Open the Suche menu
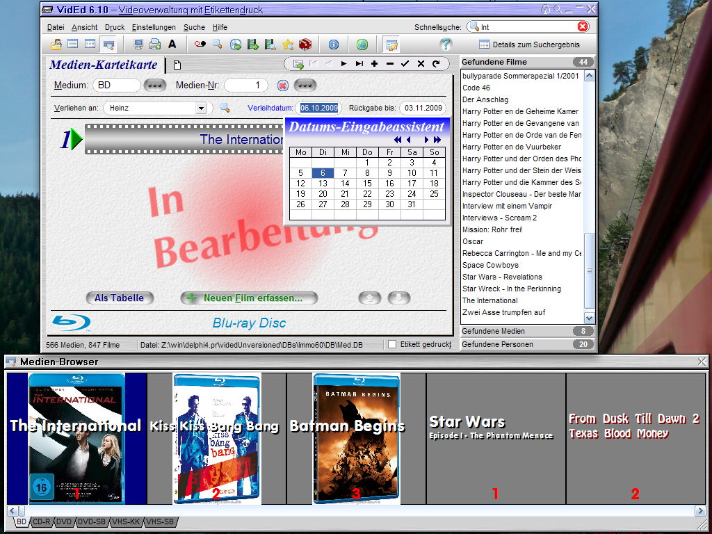The width and height of the screenshot is (712, 534). tap(195, 27)
